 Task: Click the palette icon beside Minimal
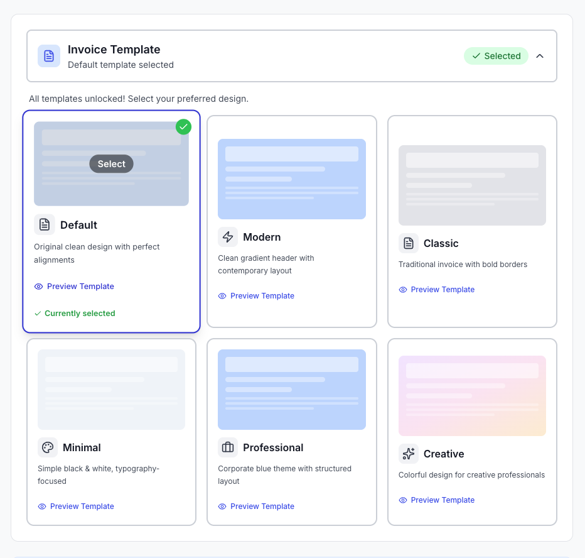(48, 447)
